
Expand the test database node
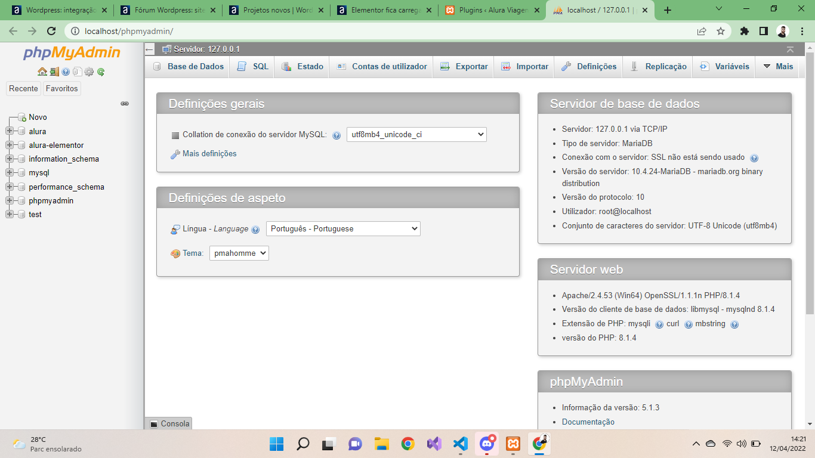point(10,214)
